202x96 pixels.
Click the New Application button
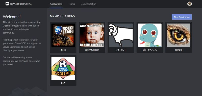[182, 17]
